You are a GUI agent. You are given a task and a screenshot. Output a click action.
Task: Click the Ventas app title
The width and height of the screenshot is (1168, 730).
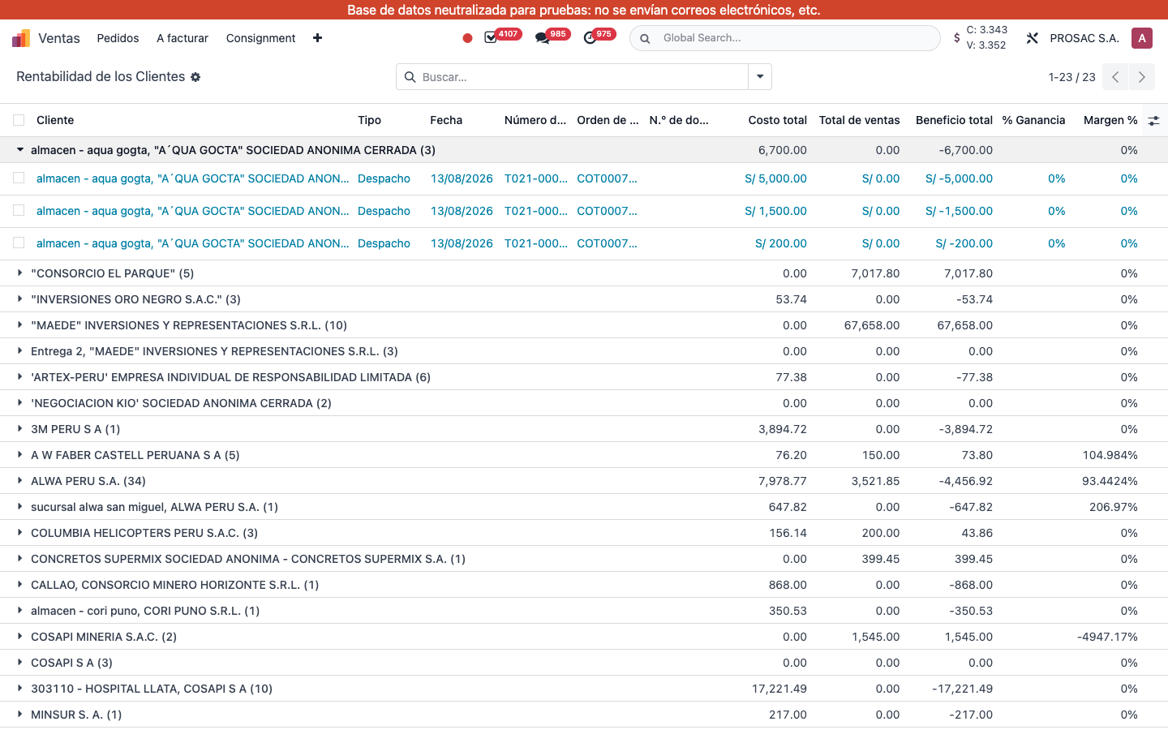[59, 38]
